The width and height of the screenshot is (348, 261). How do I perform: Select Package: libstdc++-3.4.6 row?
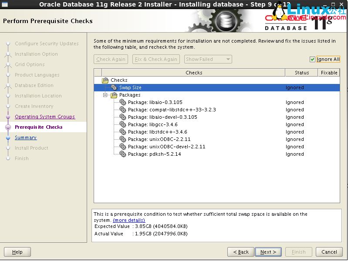coord(217,132)
